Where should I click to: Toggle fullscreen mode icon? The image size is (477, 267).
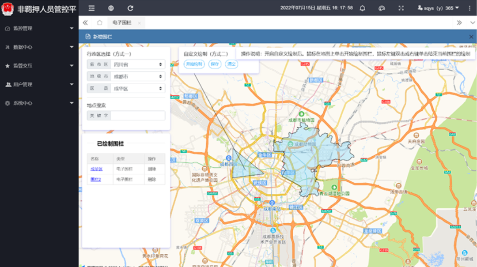(x=401, y=8)
